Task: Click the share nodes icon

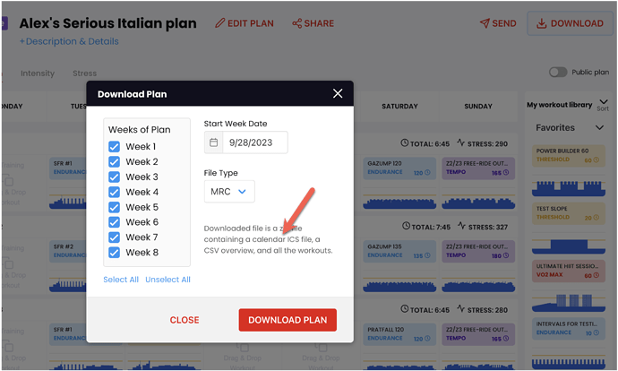Action: click(x=296, y=23)
